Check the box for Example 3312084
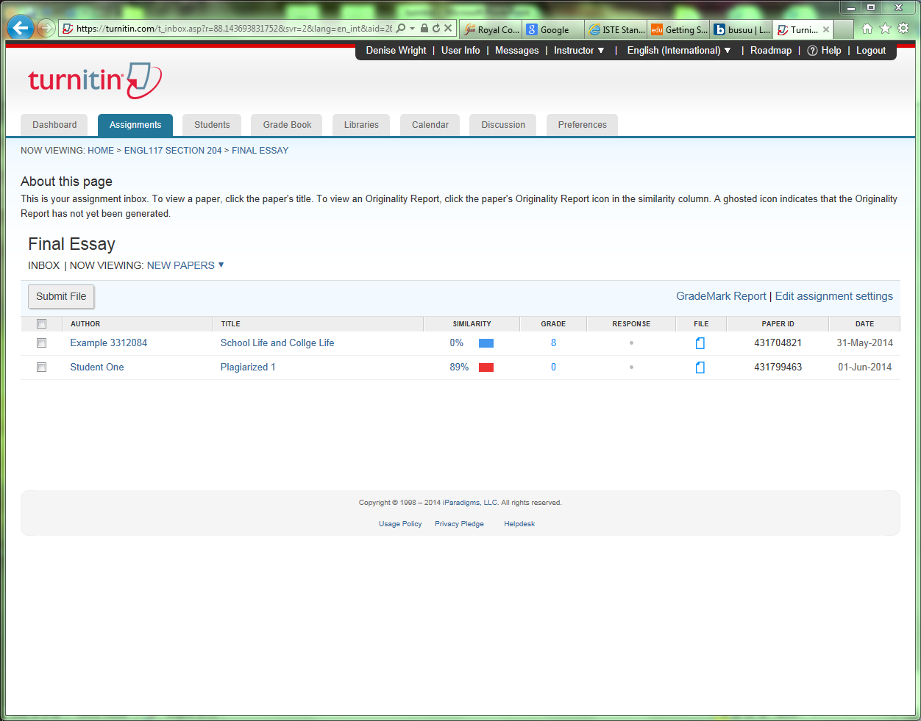 (42, 343)
